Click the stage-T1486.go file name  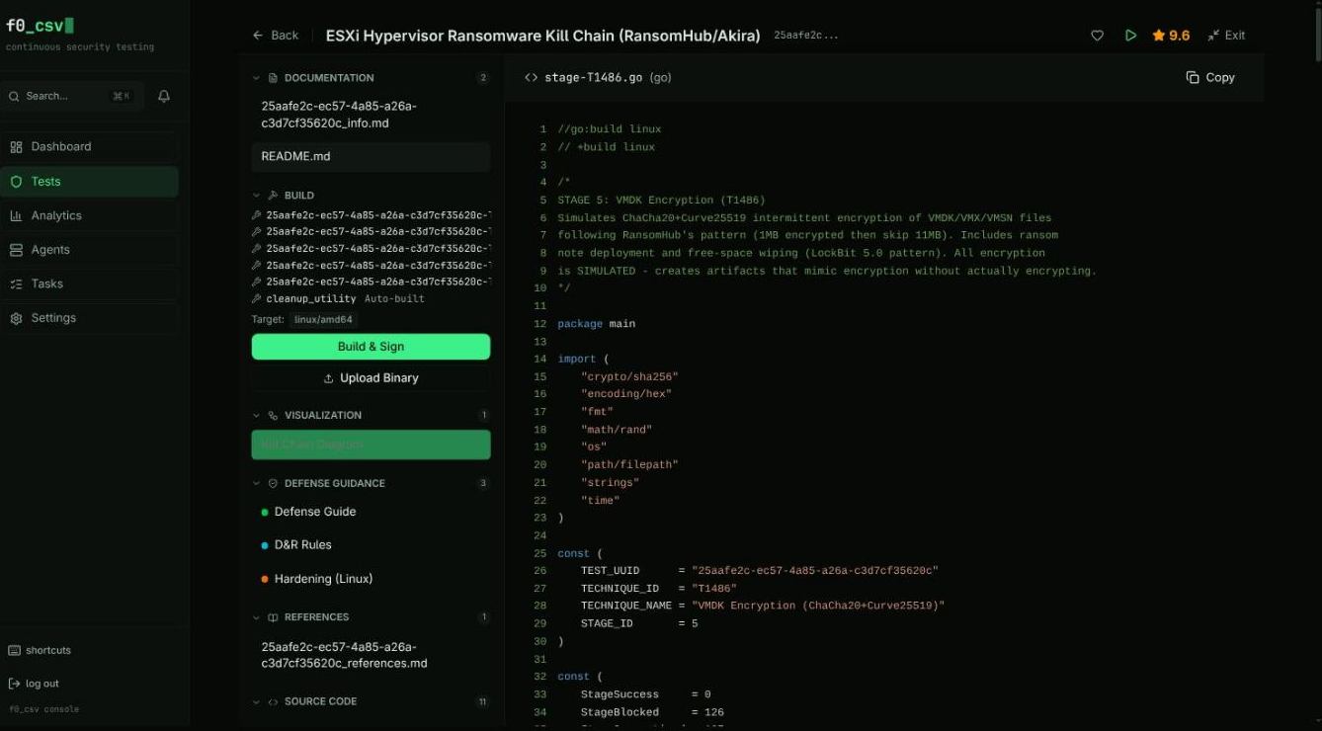tap(594, 78)
